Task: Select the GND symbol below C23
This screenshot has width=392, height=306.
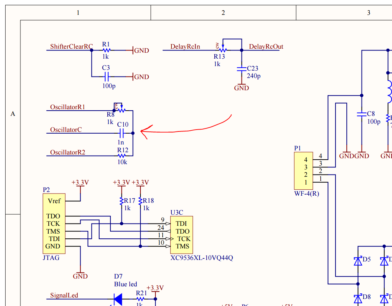Action: point(242,87)
